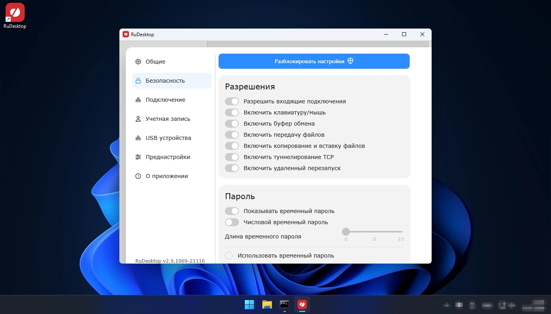
Task: Click the temporary password length slider handle
Action: (346, 232)
